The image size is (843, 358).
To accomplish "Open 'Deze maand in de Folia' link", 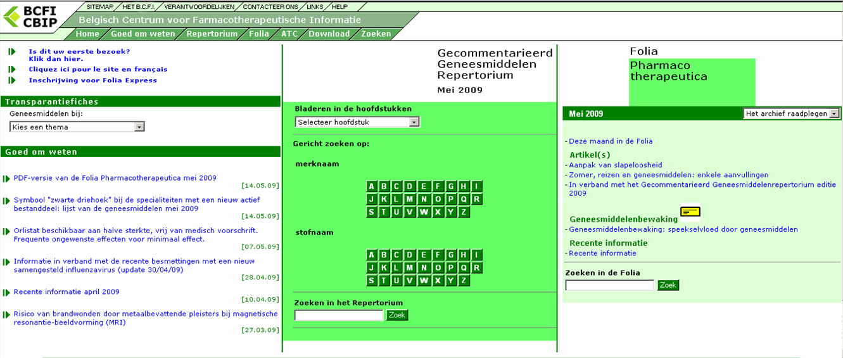I will (x=611, y=141).
